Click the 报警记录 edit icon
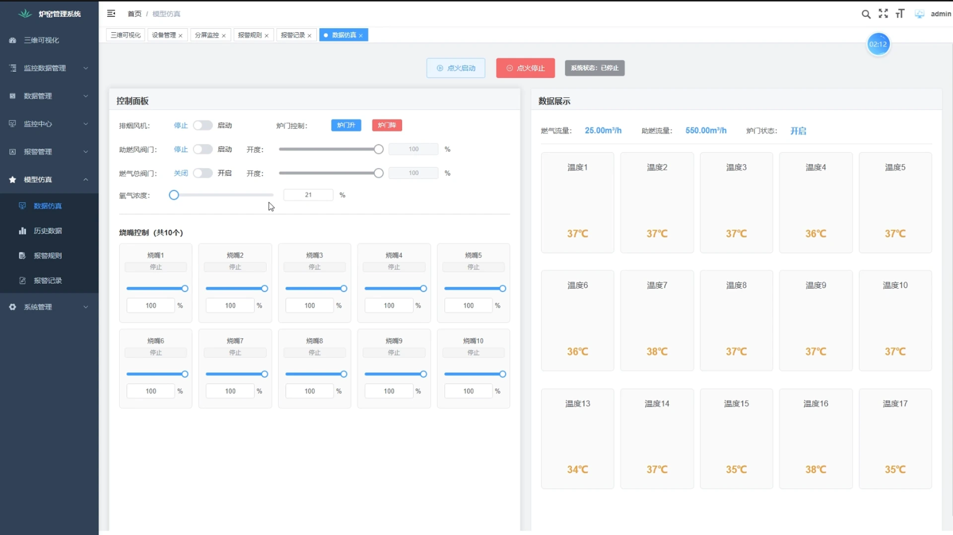953x535 pixels. coord(22,280)
